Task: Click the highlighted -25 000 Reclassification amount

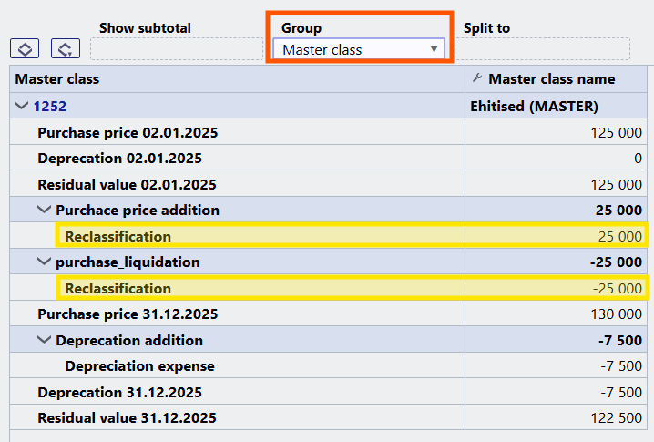Action: (618, 288)
